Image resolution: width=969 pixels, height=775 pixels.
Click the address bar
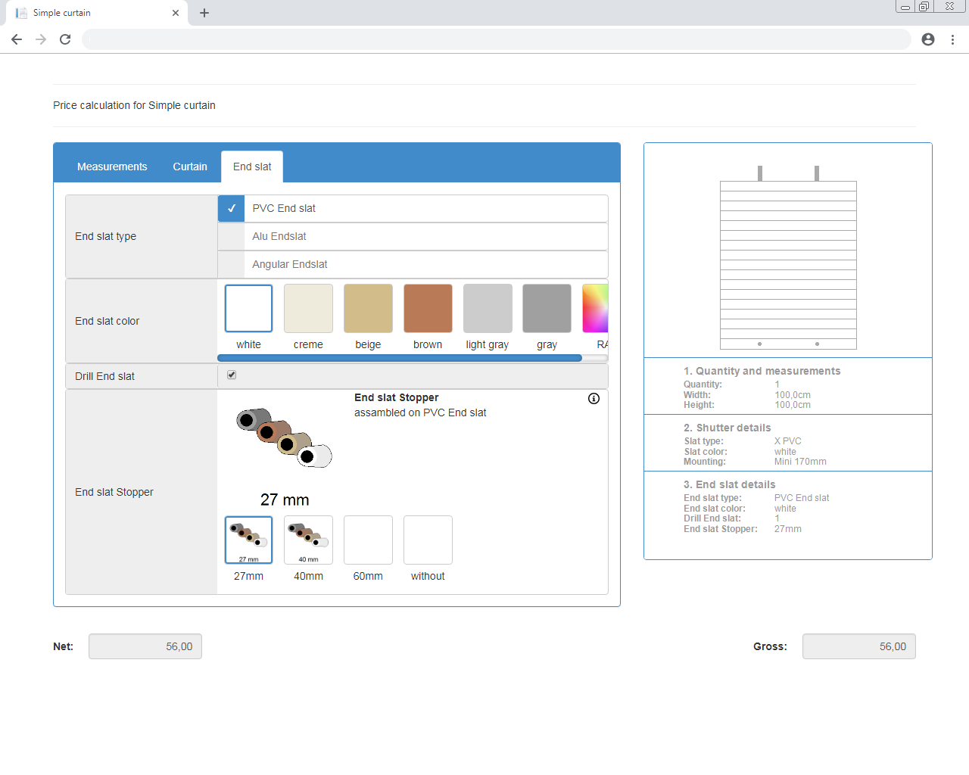tap(496, 39)
